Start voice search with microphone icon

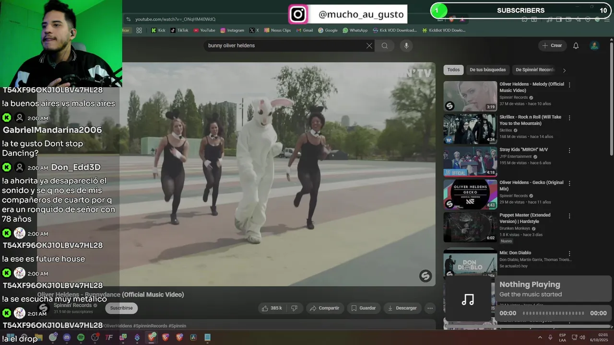406,46
